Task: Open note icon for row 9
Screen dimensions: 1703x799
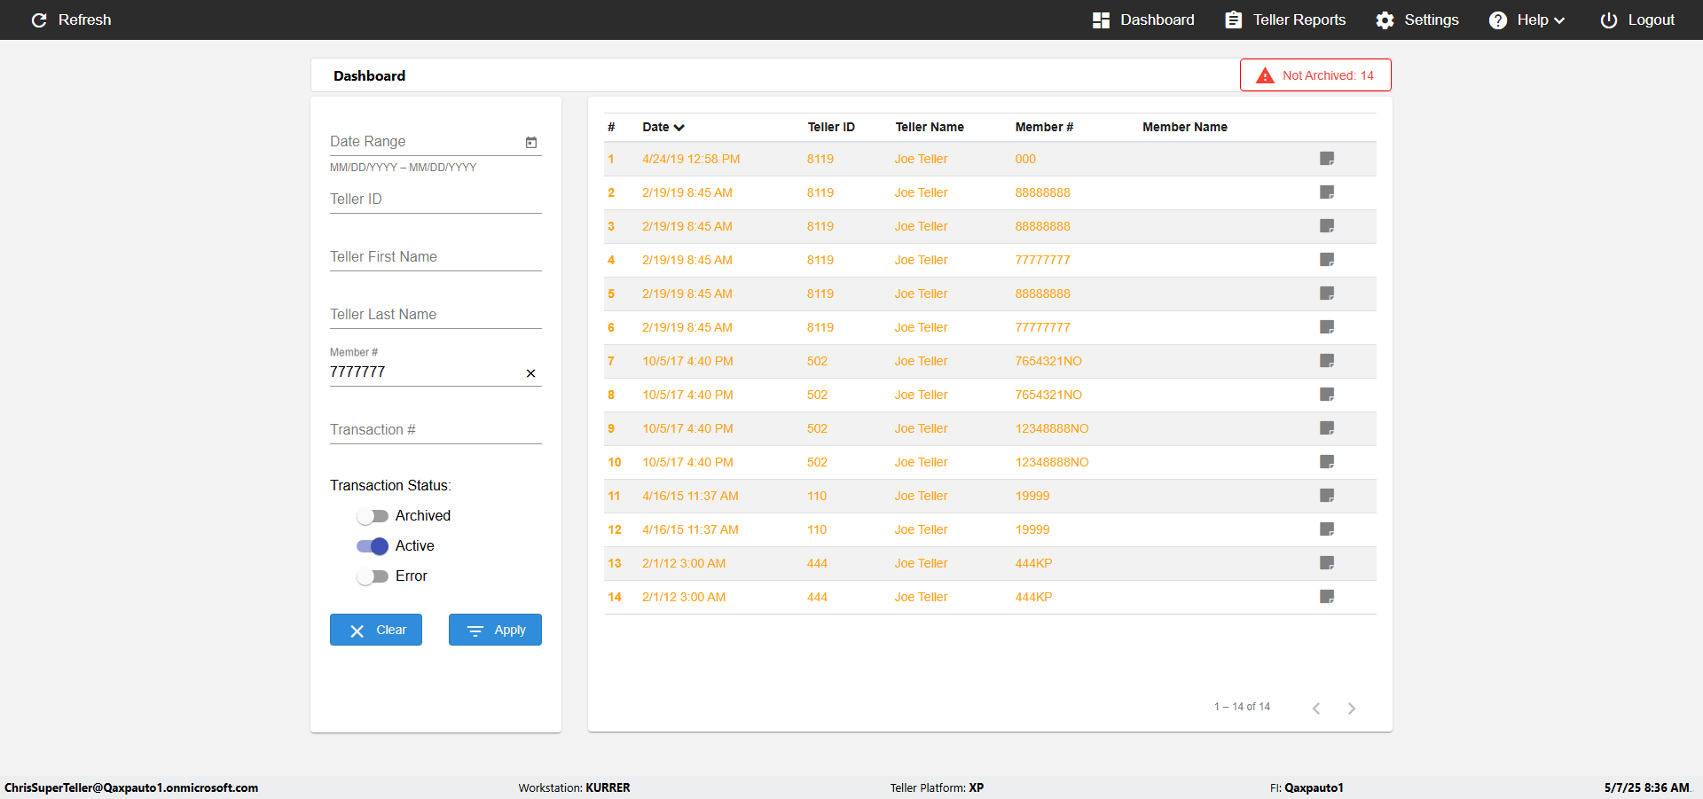Action: 1327,428
